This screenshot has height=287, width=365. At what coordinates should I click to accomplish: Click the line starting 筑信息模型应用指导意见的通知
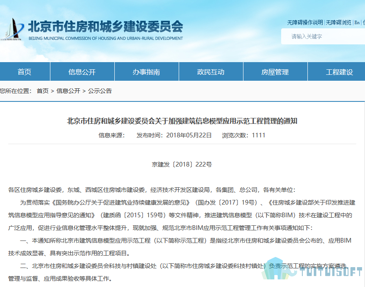[180, 215]
